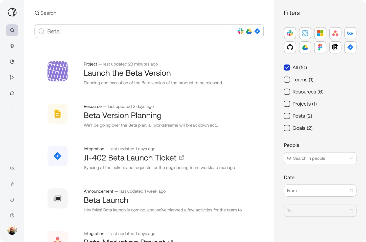This screenshot has width=366, height=242.
Task: Click the Jira icon in search bar
Action: pos(257,31)
